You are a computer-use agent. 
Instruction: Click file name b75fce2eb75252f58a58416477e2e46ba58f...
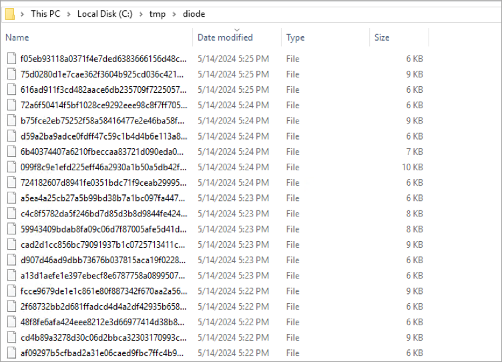(x=102, y=121)
